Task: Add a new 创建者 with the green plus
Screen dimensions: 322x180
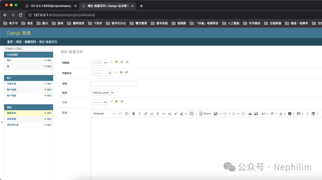Action: coord(116,62)
